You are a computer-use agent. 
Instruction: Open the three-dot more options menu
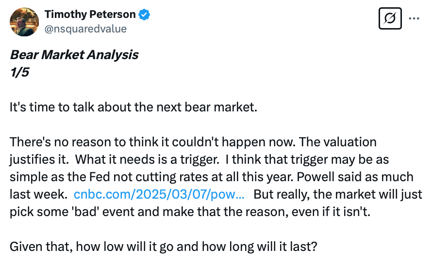coord(414,19)
